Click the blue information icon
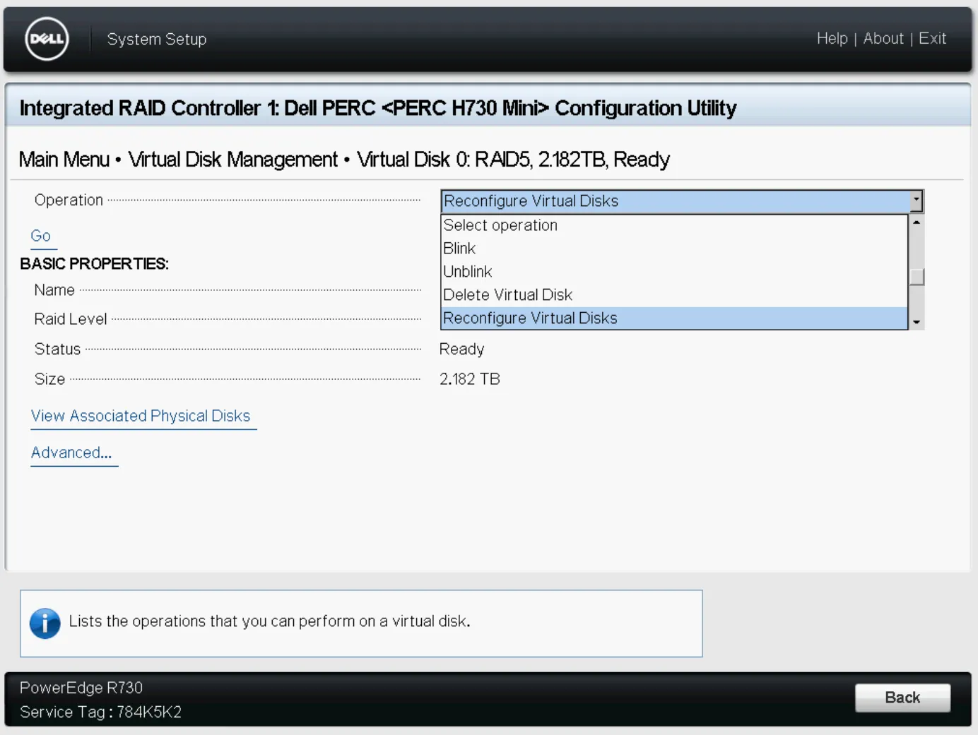Image resolution: width=978 pixels, height=735 pixels. (45, 623)
